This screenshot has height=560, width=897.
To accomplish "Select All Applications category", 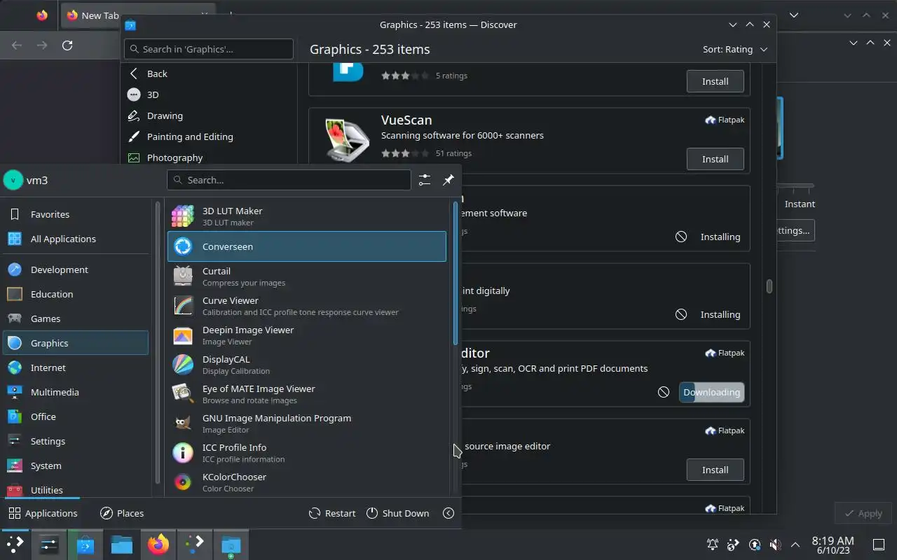I will [76, 239].
